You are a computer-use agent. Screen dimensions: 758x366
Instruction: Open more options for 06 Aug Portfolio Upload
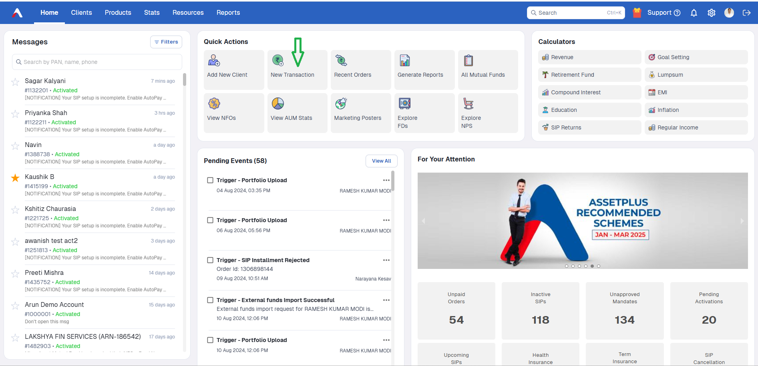click(x=386, y=220)
